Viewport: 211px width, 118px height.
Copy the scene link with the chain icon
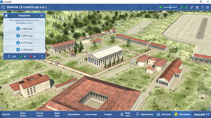click(192, 7)
